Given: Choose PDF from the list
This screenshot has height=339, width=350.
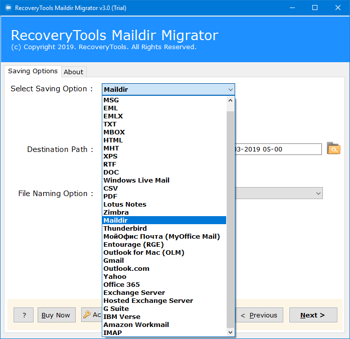Looking at the screenshot, I should (164, 197).
